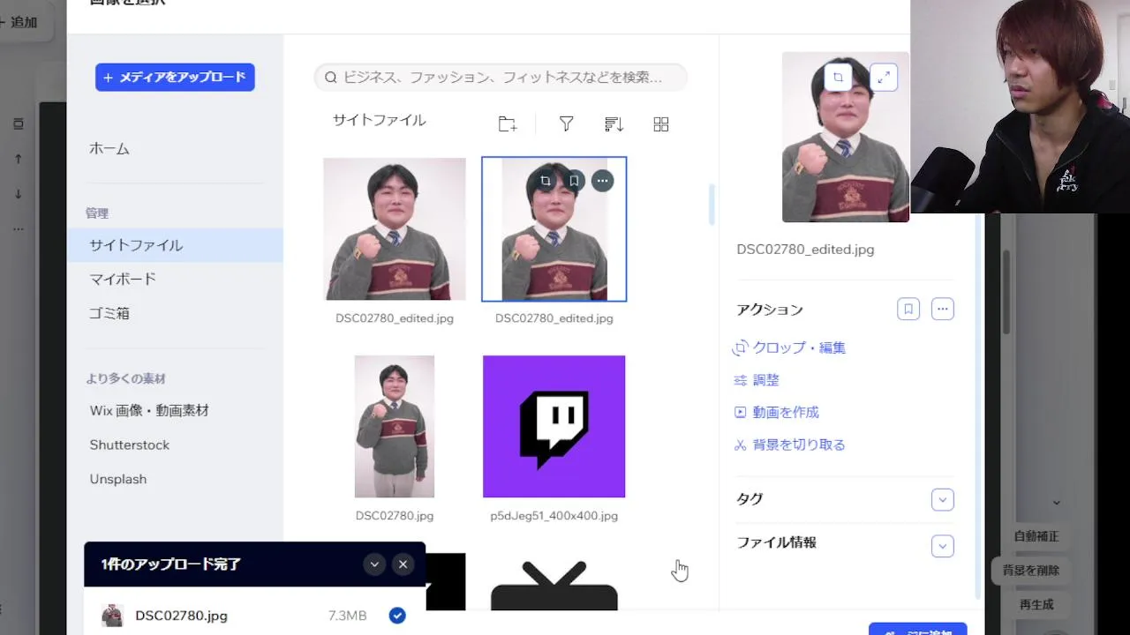Click the uploaded DSC02780.jpg file row
1130x635 pixels.
[254, 616]
